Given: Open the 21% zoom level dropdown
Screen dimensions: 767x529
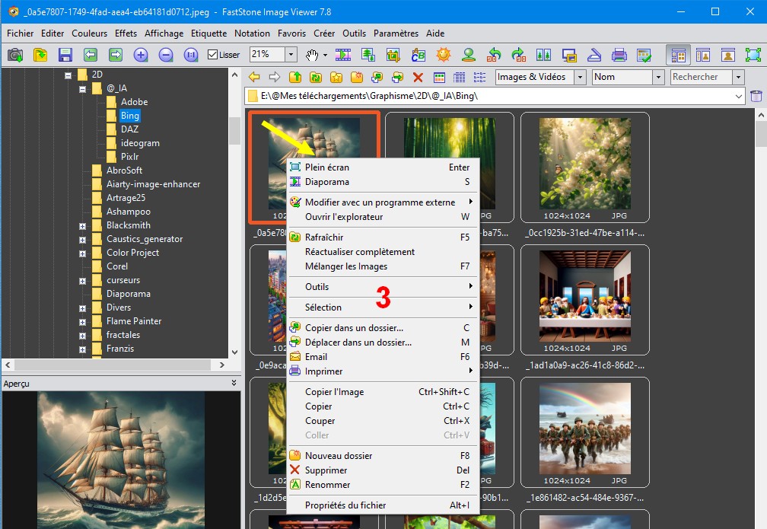Looking at the screenshot, I should click(291, 54).
